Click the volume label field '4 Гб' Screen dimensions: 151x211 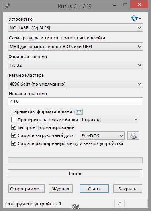[x=75, y=101]
